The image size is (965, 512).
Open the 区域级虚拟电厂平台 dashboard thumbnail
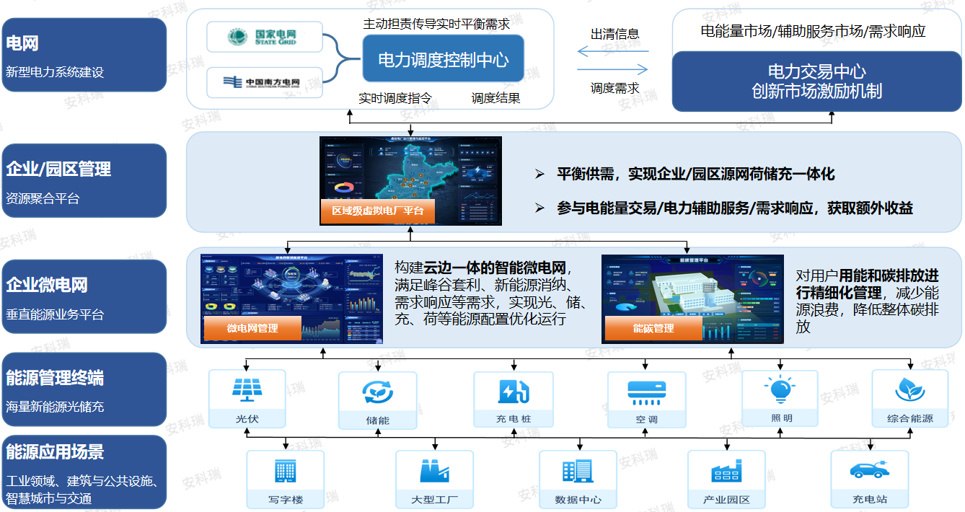410,180
